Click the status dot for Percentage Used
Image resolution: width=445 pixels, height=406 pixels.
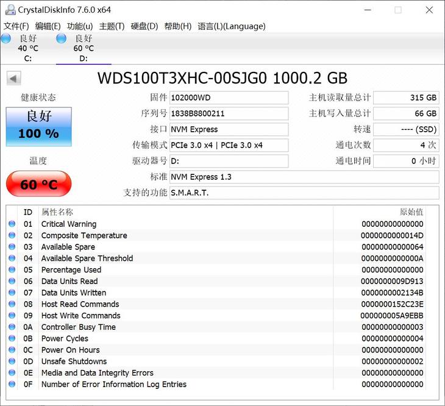12,269
